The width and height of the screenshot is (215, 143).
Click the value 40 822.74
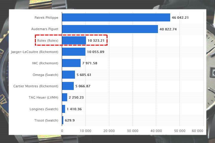click(168, 29)
